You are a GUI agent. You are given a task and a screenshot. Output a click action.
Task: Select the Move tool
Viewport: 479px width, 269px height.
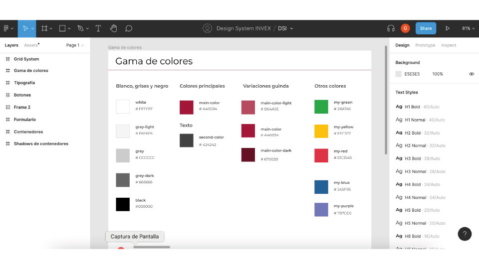[25, 28]
